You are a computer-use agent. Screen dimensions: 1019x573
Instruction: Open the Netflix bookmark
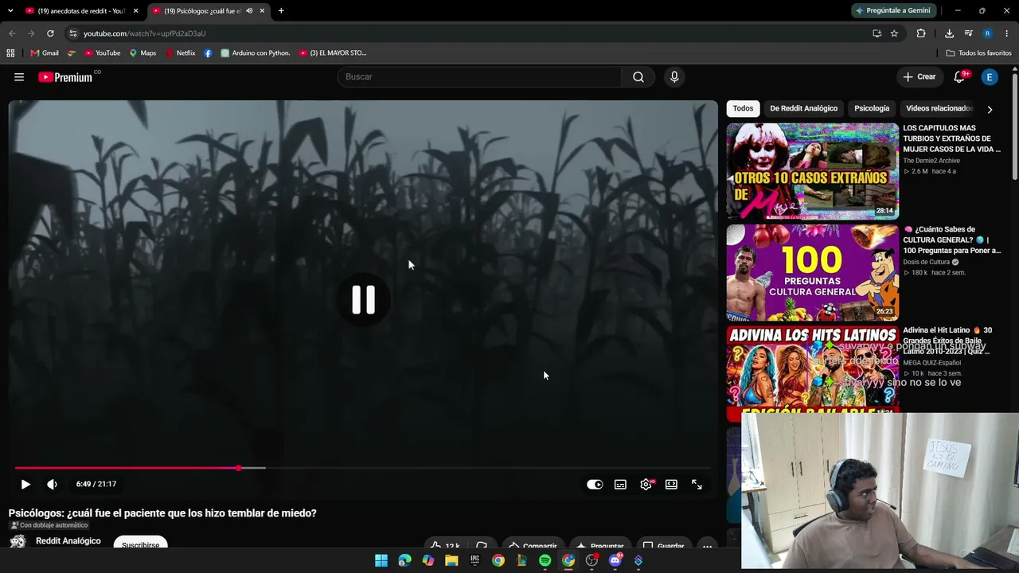[x=181, y=53]
